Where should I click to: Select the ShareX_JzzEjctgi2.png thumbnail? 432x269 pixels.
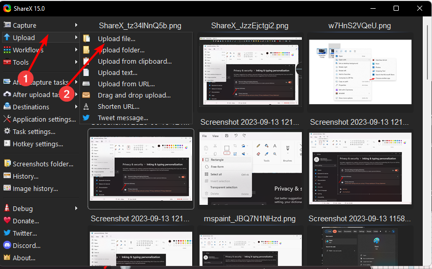[251, 71]
